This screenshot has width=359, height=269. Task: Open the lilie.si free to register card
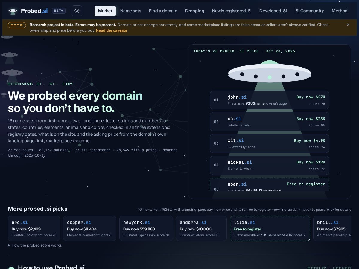pyautogui.click(x=270, y=228)
